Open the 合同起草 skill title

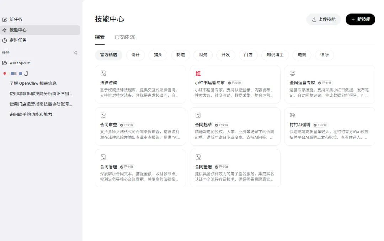(x=203, y=125)
